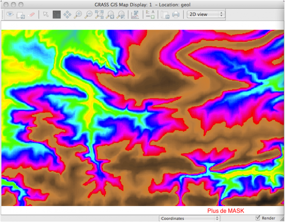This screenshot has width=285, height=222.
Task: Print the map display
Action: [176, 14]
